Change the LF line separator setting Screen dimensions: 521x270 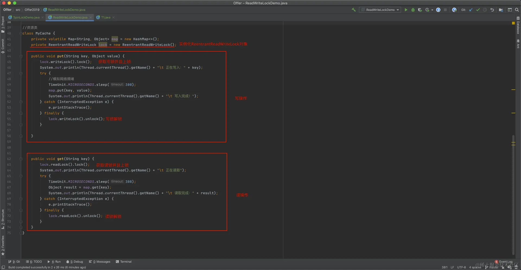click(x=452, y=268)
